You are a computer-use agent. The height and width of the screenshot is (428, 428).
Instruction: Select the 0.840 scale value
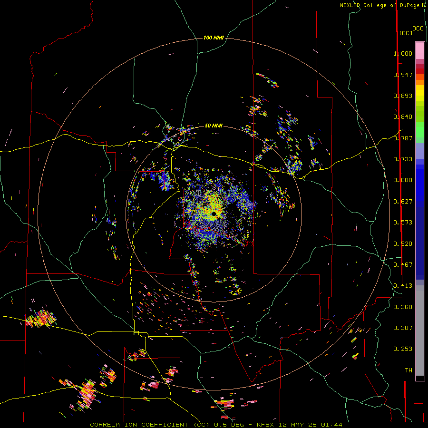point(403,117)
